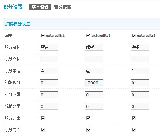Click the ¥ 积分单位 field
Viewport: 160px width, 134px height.
[140, 71]
